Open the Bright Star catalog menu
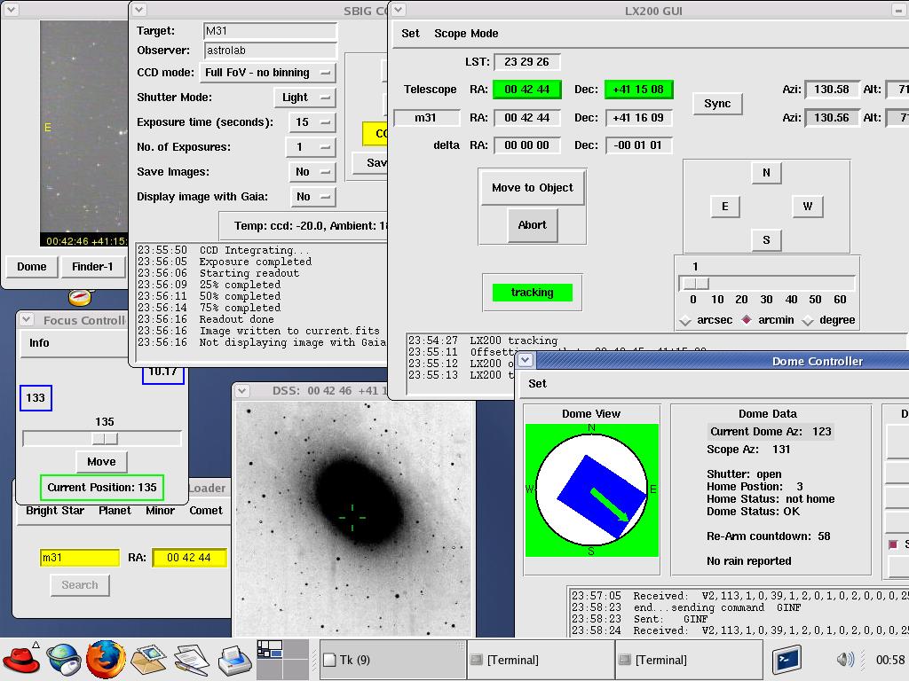909x681 pixels. point(55,510)
